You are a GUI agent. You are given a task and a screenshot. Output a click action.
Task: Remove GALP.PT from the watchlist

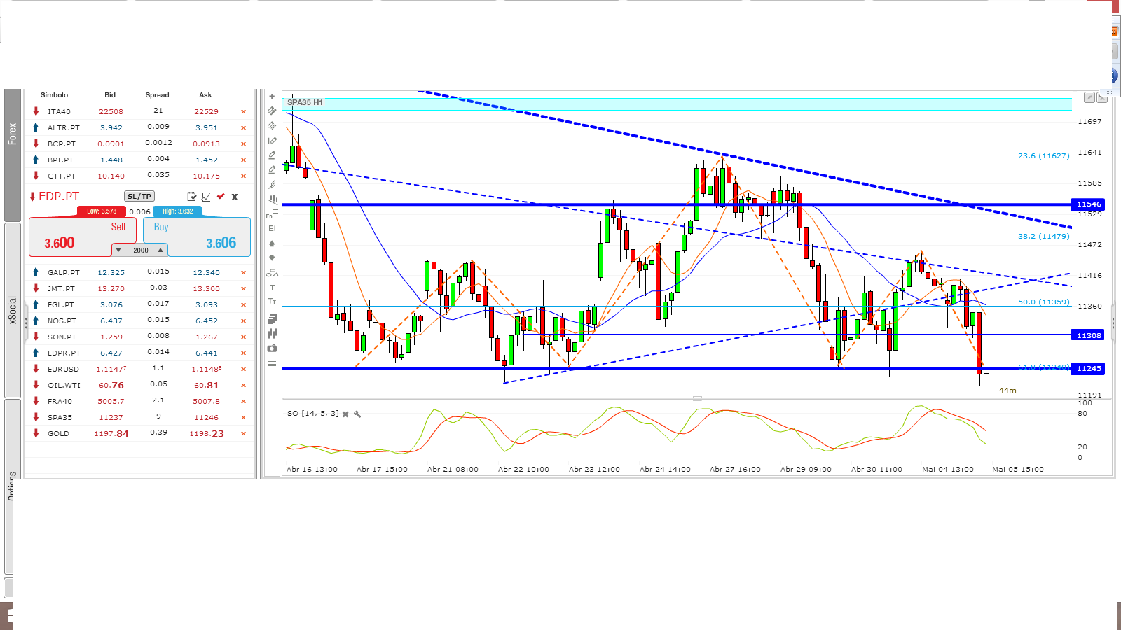244,273
